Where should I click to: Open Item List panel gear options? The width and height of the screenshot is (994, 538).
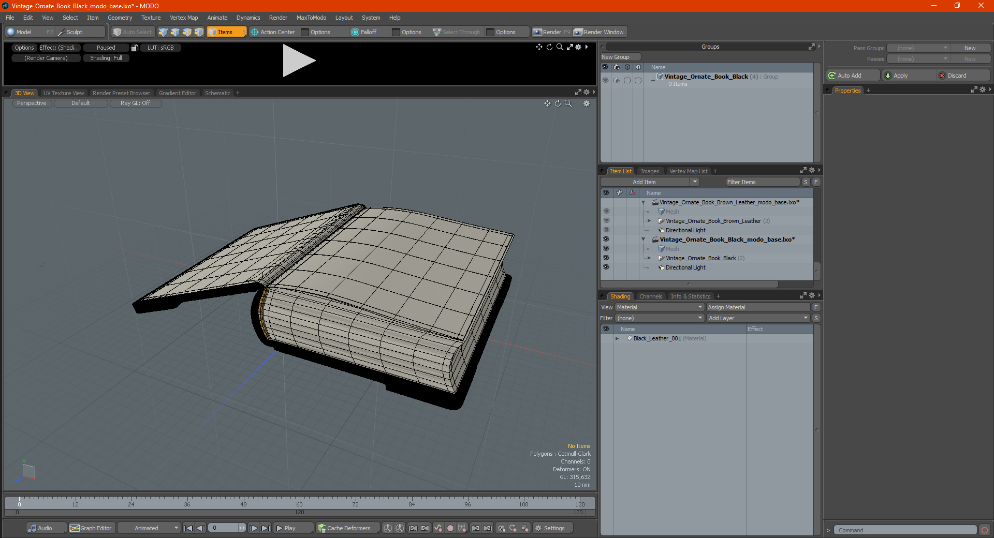811,171
